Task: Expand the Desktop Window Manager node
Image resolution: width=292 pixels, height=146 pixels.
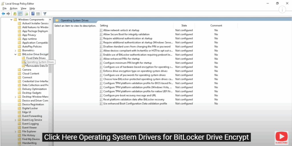Action: pos(15,97)
